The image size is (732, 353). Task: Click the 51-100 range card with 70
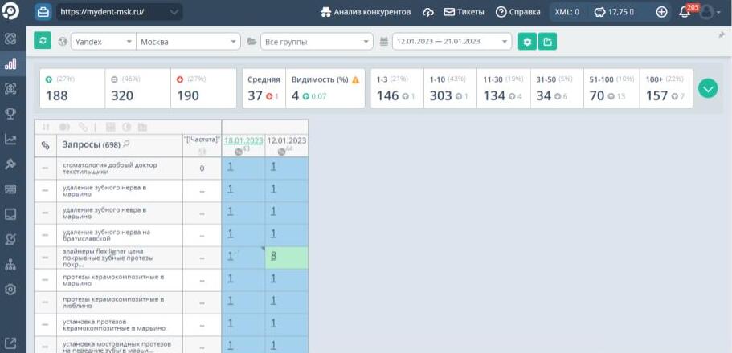[x=611, y=88]
